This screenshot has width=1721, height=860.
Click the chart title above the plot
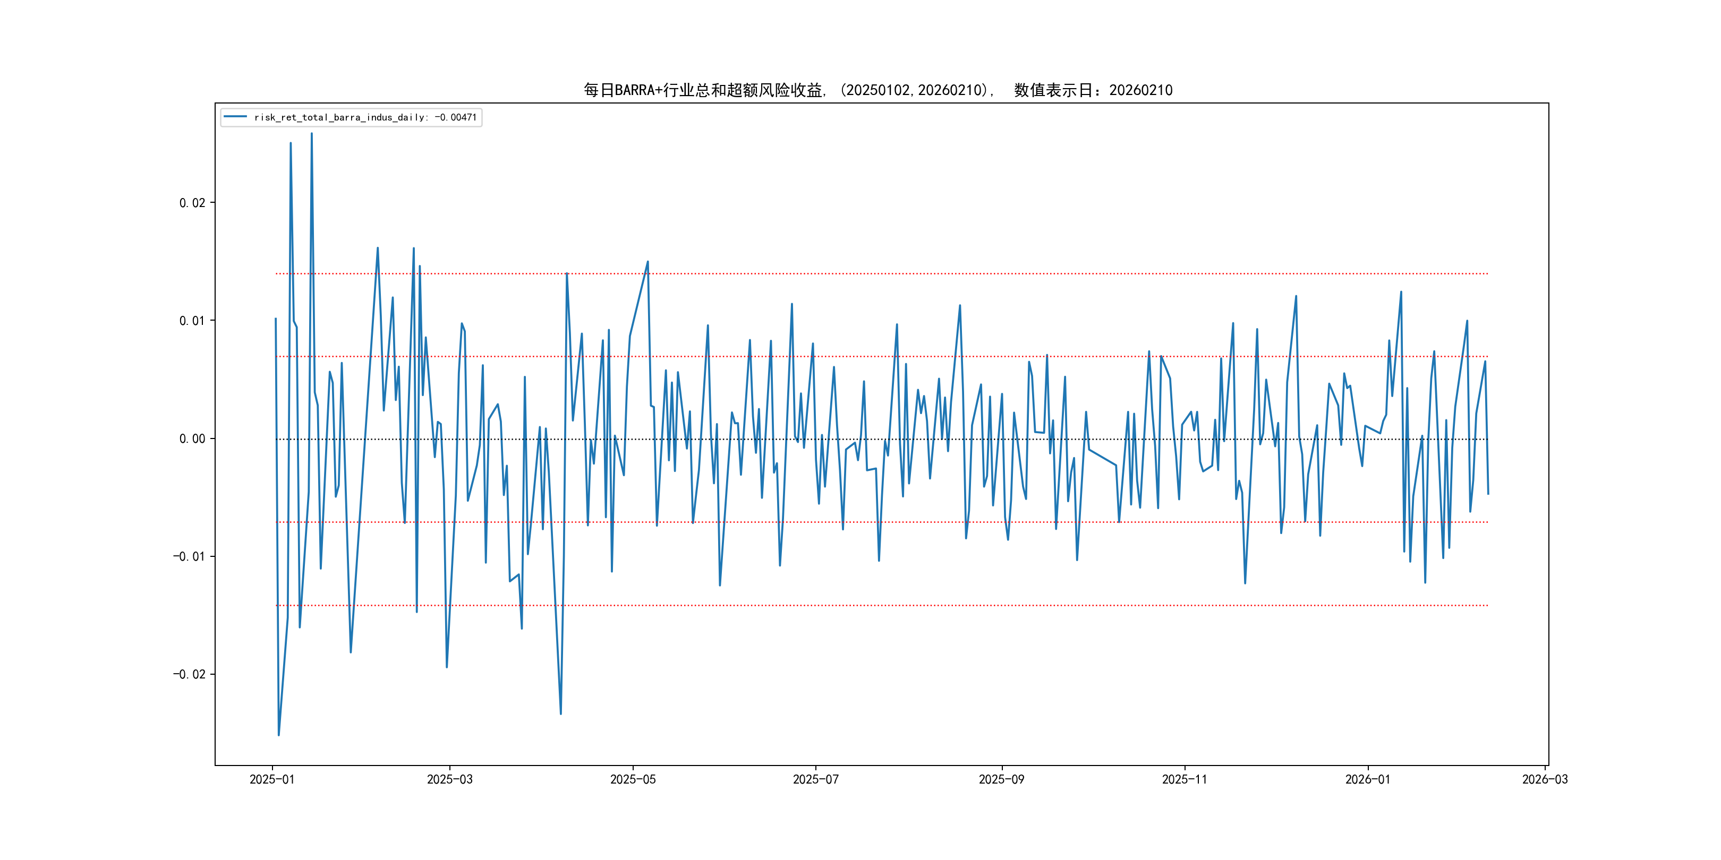(x=878, y=90)
